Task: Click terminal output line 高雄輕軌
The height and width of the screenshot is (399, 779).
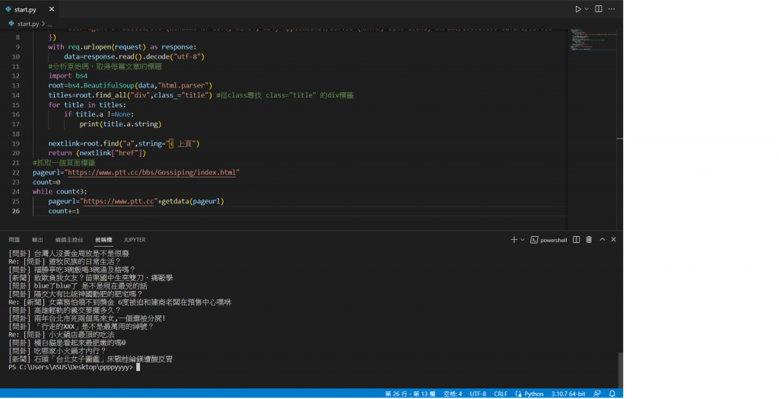Action: tap(65, 311)
